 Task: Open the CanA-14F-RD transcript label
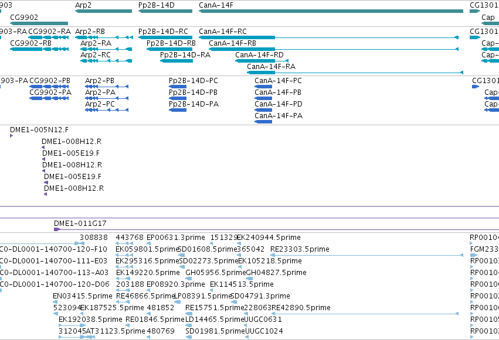pyautogui.click(x=259, y=54)
